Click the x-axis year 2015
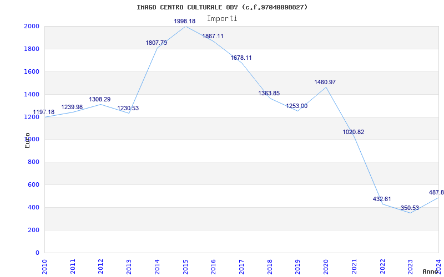444x277 pixels. tap(185, 266)
